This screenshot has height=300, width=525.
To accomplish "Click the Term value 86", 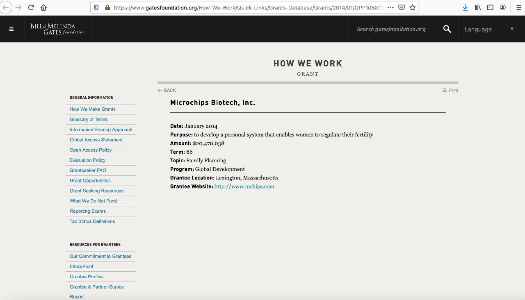I will pos(189,152).
